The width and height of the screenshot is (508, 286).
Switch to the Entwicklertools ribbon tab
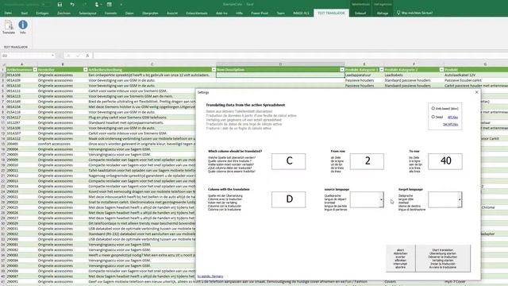[x=197, y=13]
